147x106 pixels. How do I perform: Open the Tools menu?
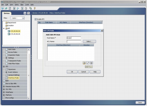tap(27, 5)
